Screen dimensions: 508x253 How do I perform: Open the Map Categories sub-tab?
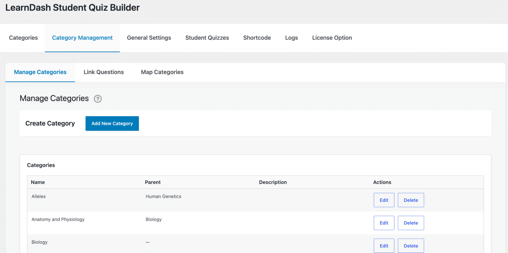(162, 72)
